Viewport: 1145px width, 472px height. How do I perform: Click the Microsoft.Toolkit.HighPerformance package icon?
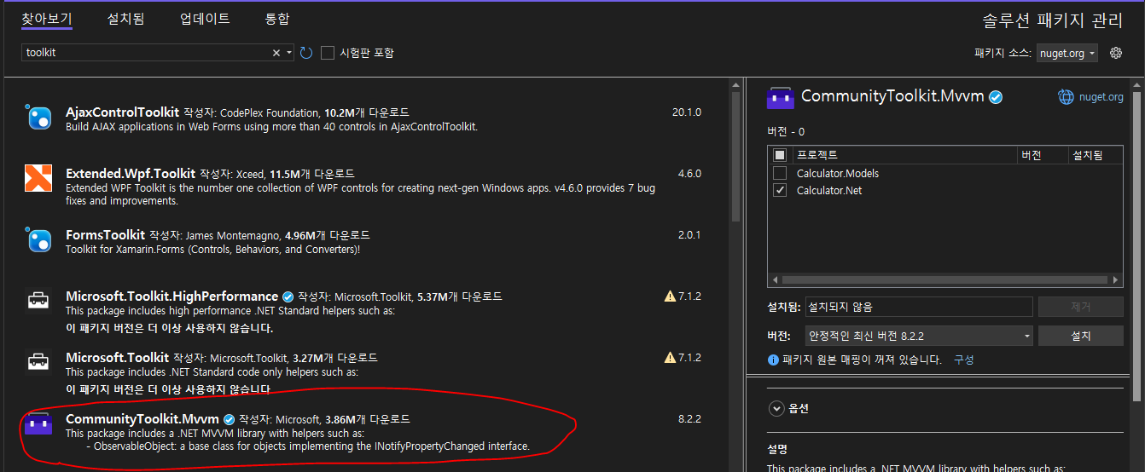pos(38,300)
